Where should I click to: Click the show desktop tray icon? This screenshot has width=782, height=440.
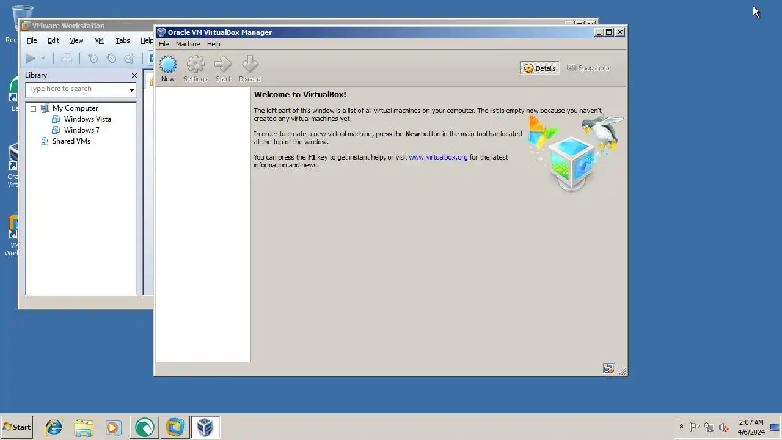pos(775,427)
